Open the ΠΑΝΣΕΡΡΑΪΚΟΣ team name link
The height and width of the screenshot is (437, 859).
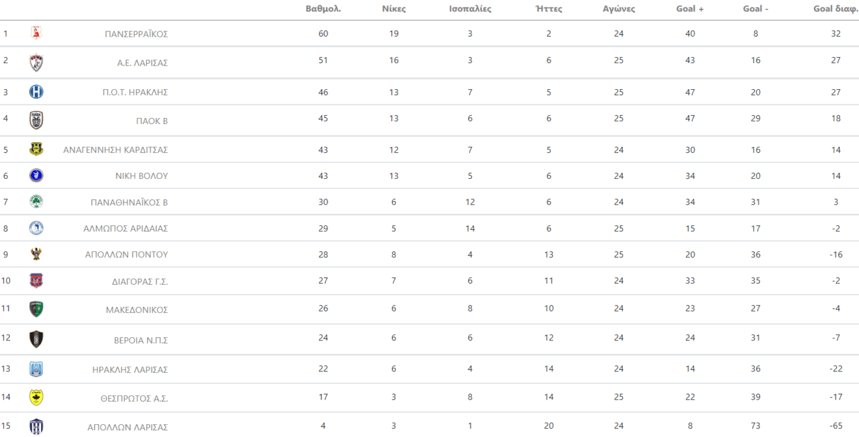(136, 34)
